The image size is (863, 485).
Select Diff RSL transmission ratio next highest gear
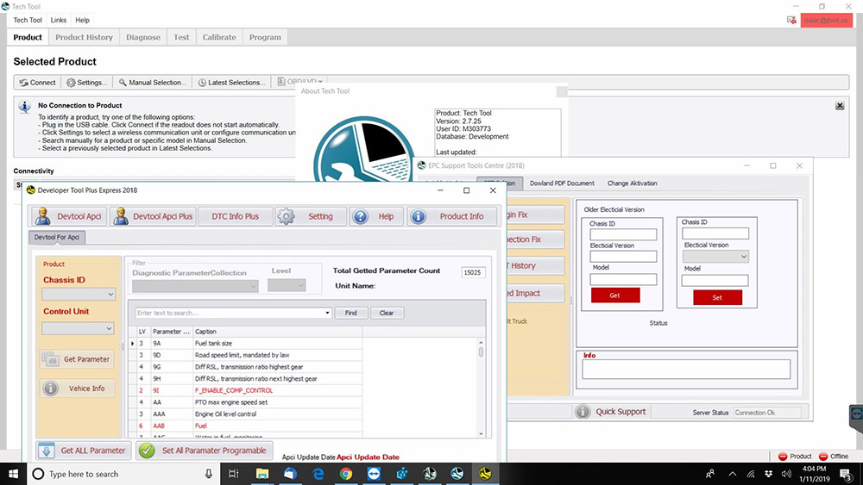245,378
